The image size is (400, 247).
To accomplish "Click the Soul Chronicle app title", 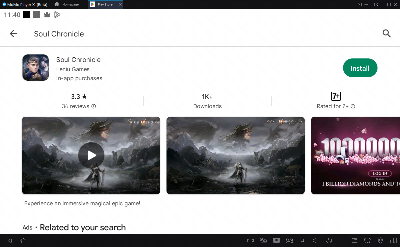I will pos(78,60).
